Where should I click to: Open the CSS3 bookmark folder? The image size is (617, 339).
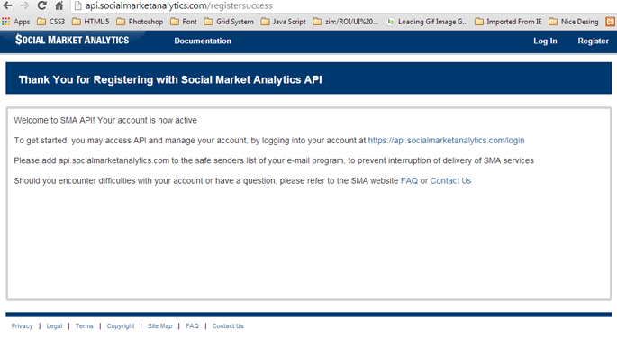50,22
